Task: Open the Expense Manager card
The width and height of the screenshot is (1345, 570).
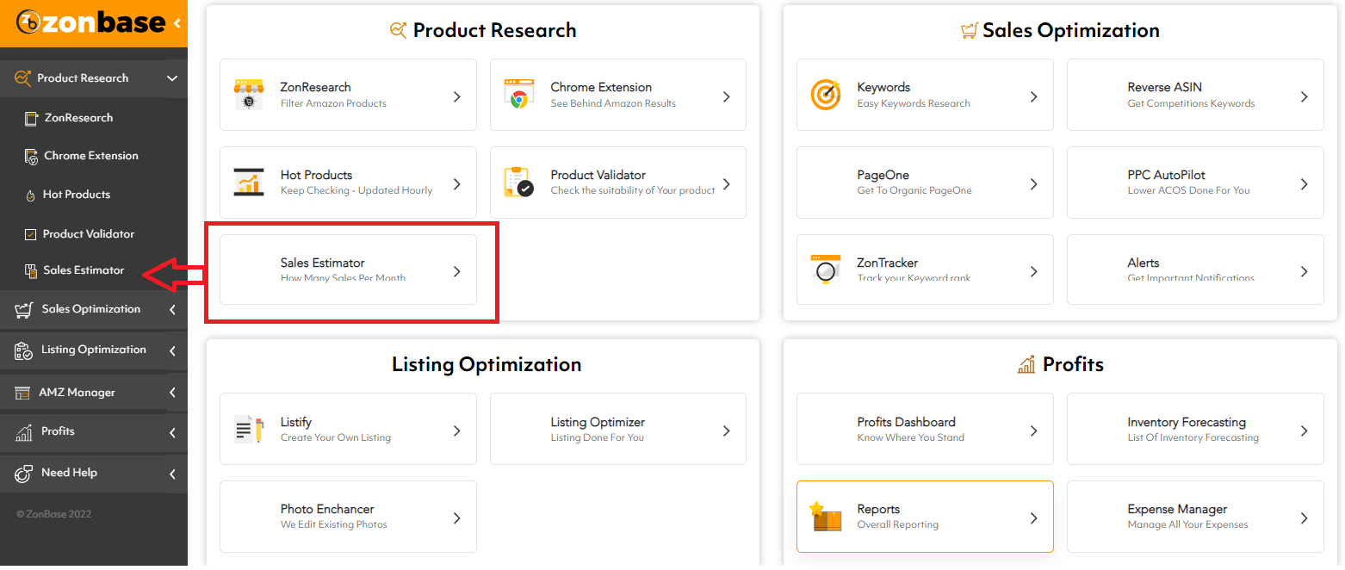Action: [x=1195, y=516]
